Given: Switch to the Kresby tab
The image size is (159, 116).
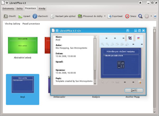Looking at the screenshot, I should [42, 8].
